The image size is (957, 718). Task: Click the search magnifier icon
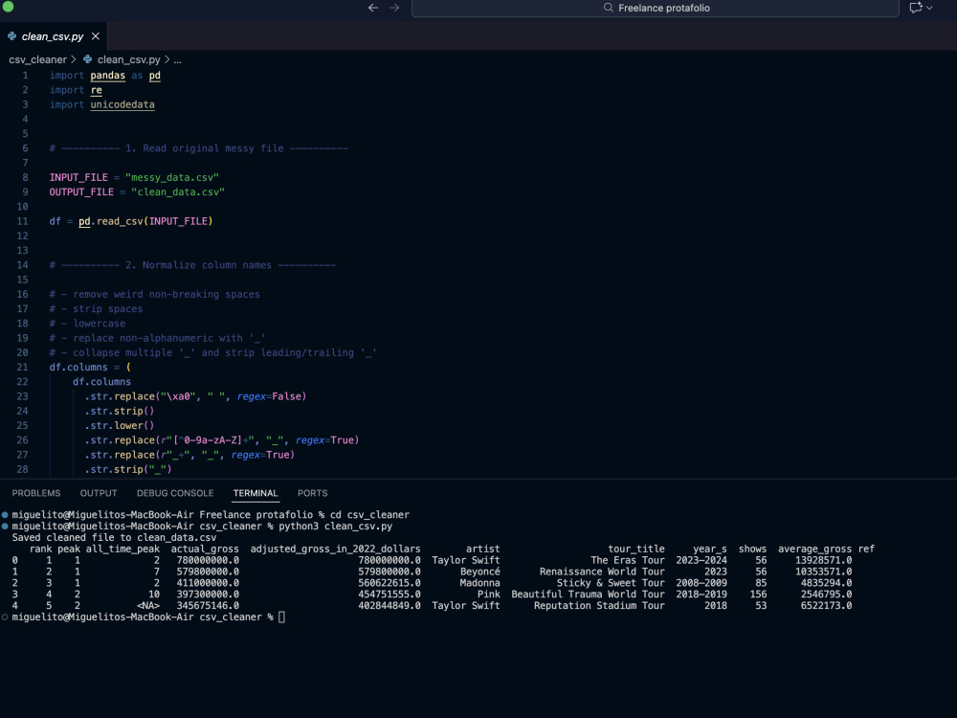click(608, 8)
